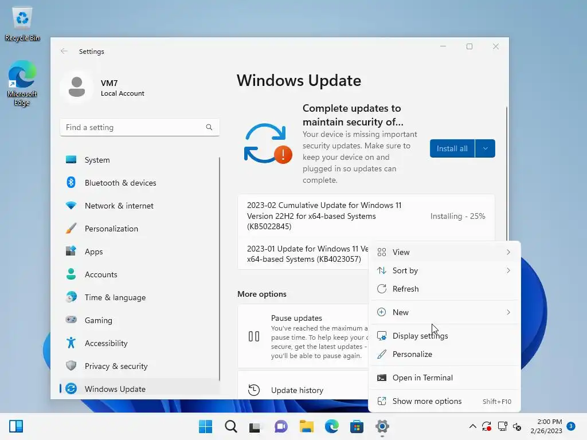Screen dimensions: 587x440
Task: Open Chat from the taskbar
Action: pyautogui.click(x=281, y=426)
